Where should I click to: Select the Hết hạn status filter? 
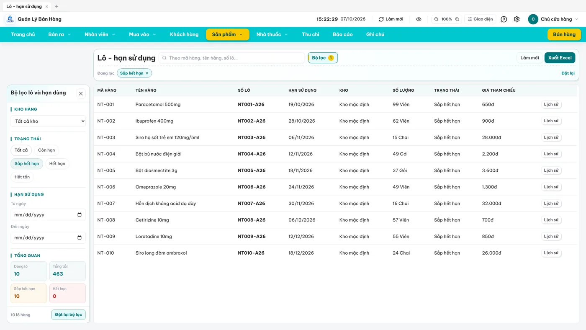tap(57, 164)
